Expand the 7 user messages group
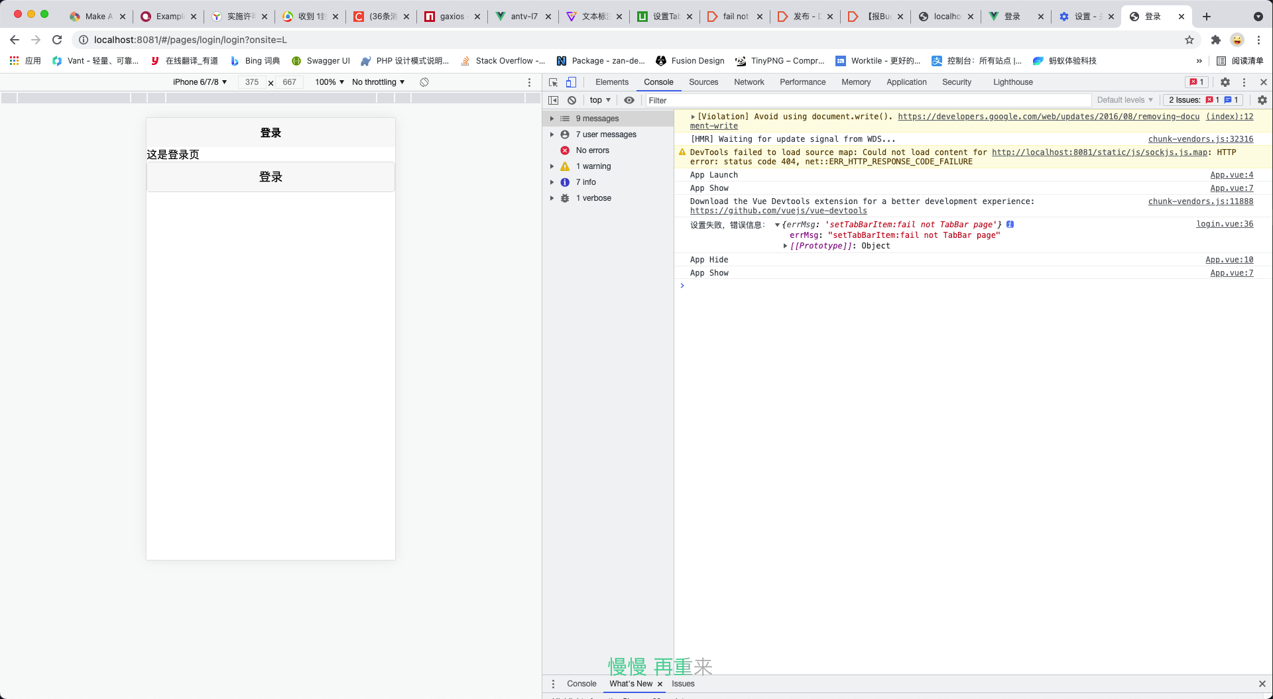This screenshot has height=699, width=1273. point(552,134)
